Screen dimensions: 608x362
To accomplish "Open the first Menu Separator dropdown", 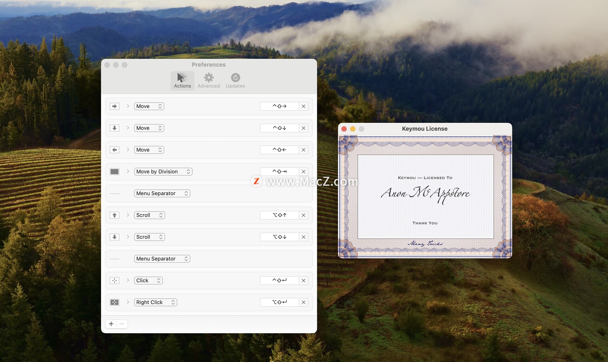I will tap(162, 194).
